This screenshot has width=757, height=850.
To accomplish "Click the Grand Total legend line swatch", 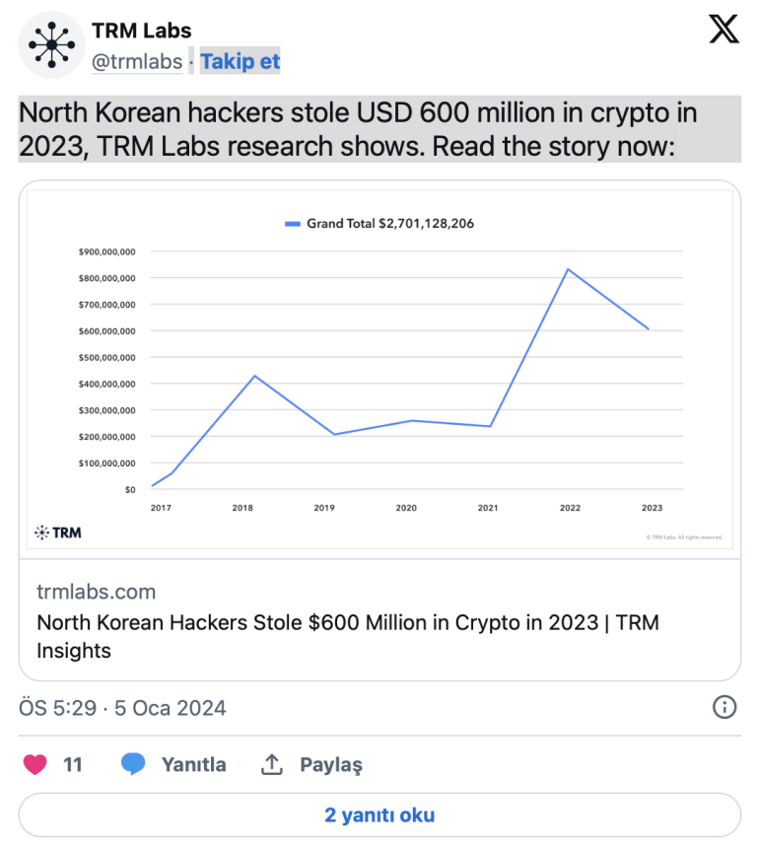I will point(292,224).
